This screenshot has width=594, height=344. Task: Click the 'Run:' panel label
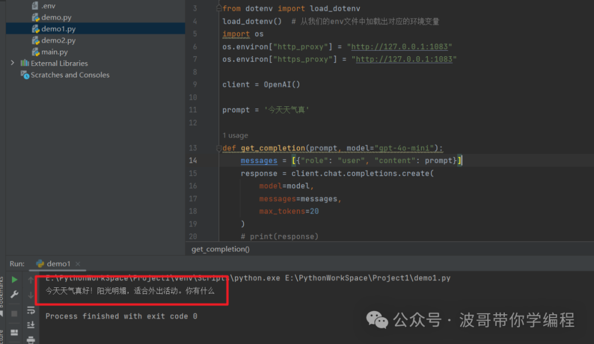click(17, 264)
